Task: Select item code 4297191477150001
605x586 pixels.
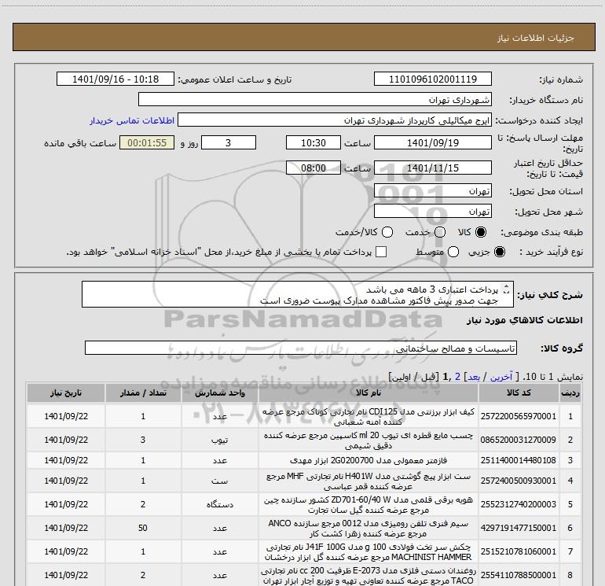Action: point(519,528)
